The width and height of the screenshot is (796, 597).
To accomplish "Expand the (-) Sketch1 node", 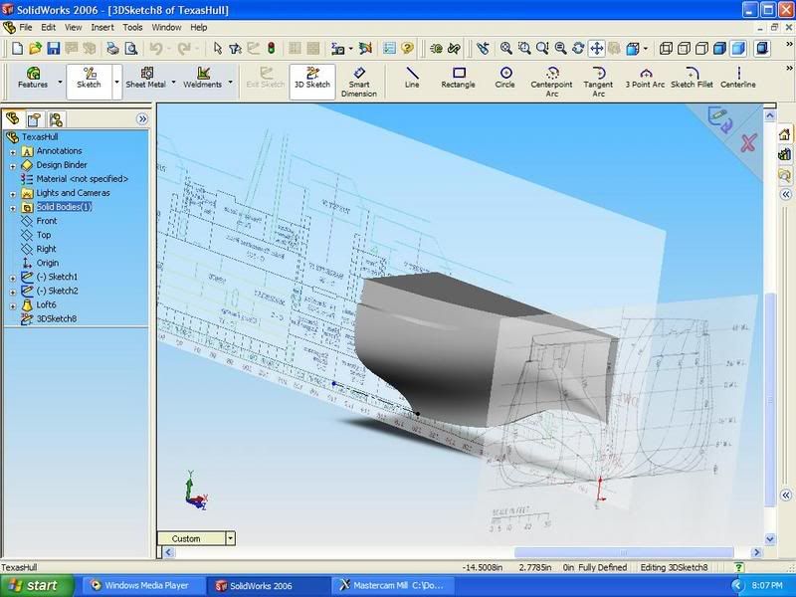I will (13, 278).
